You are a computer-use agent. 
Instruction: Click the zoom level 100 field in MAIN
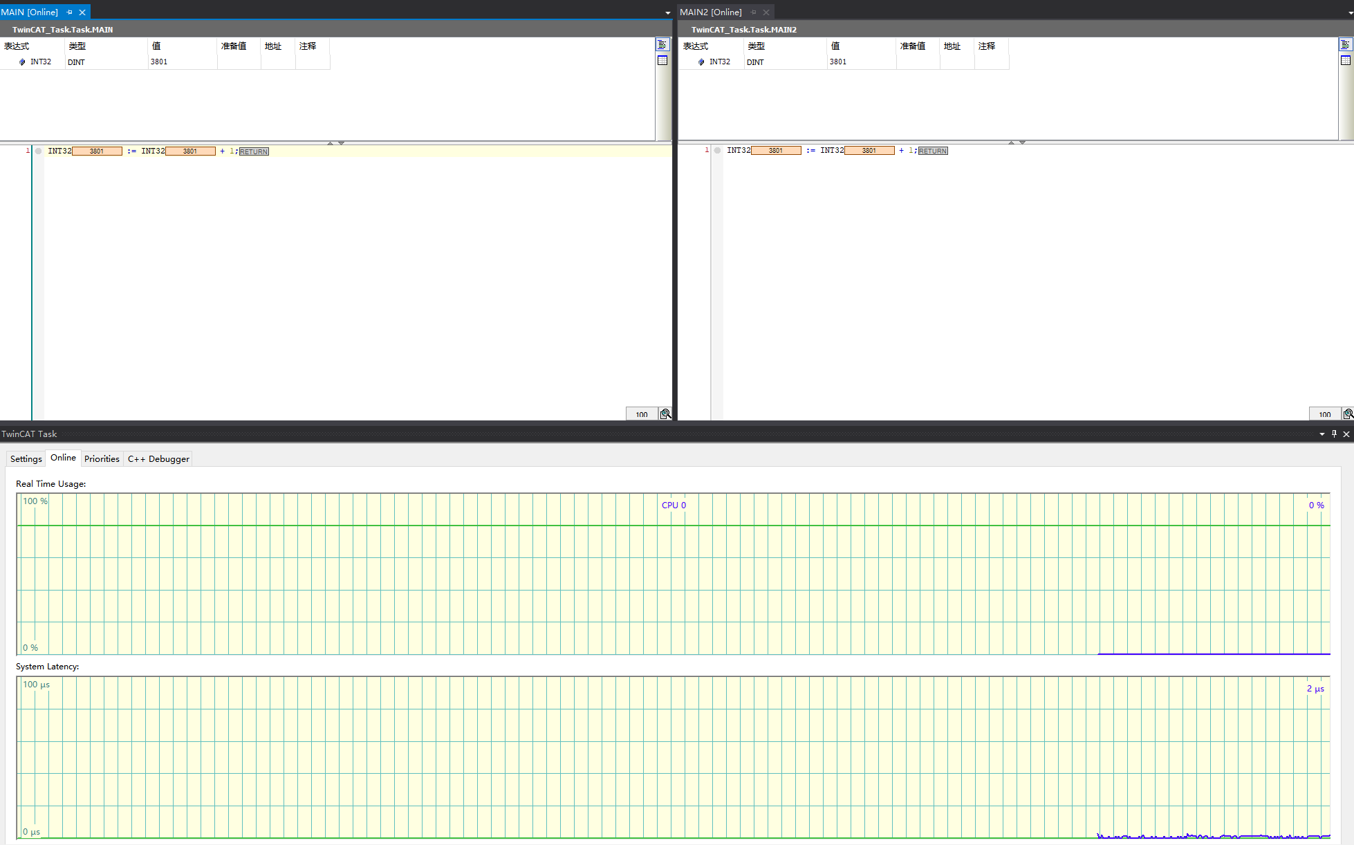point(641,414)
